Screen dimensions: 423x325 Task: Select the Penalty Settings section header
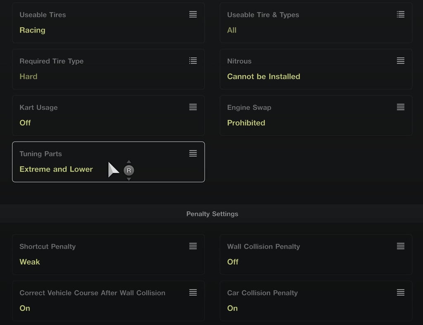pyautogui.click(x=212, y=214)
